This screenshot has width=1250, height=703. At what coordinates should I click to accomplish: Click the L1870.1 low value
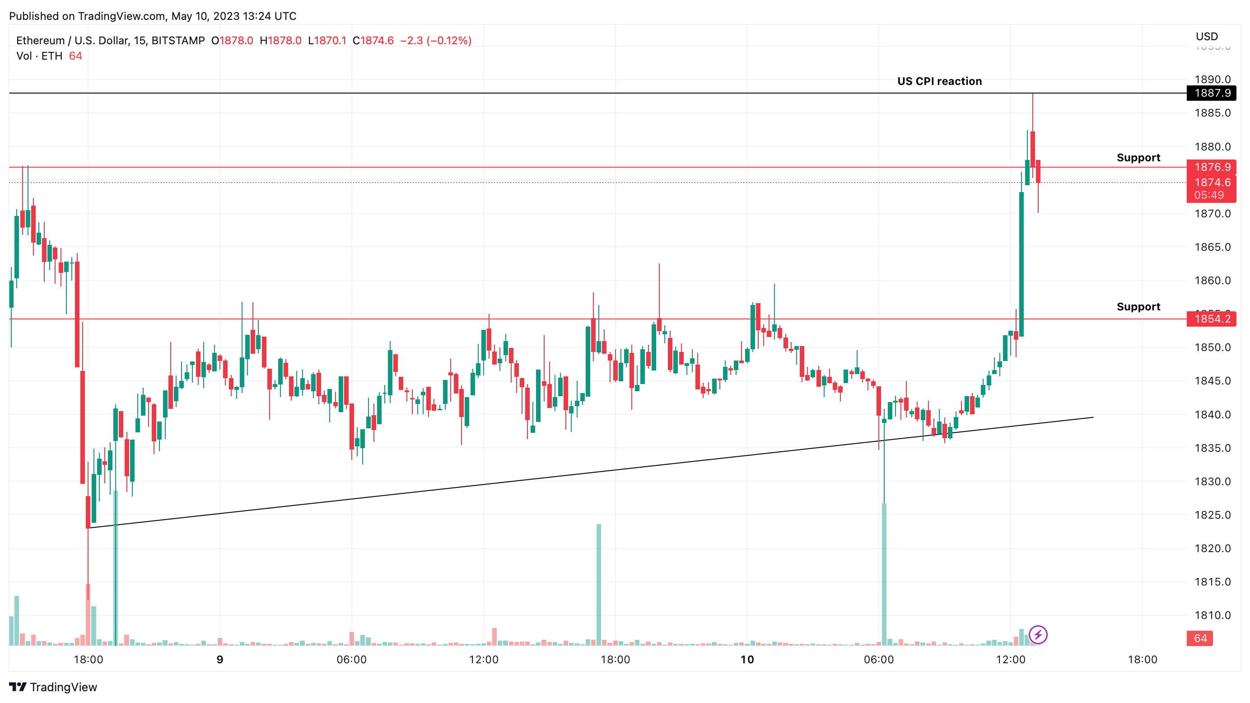(x=327, y=40)
